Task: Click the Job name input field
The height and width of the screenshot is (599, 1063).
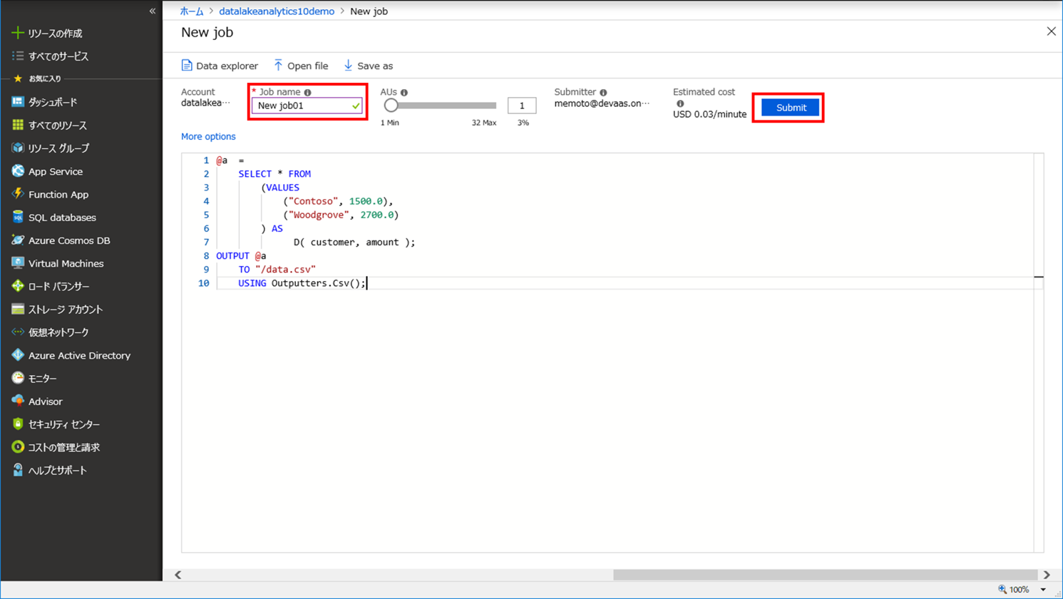Action: (307, 106)
